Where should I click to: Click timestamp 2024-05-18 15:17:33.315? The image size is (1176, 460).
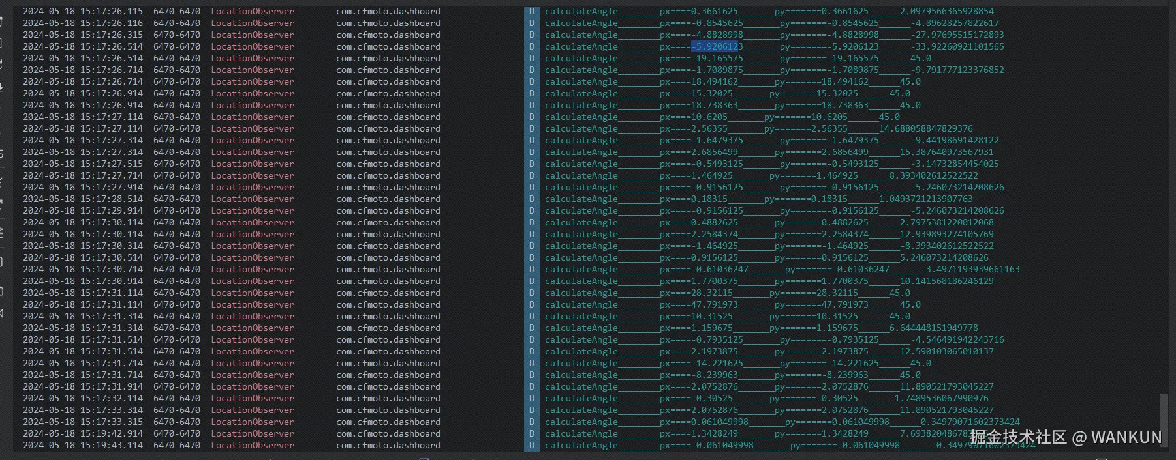83,422
